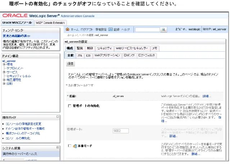Switch to Oracle WLSコンソール tab
230x166 pixels.
click(17, 23)
